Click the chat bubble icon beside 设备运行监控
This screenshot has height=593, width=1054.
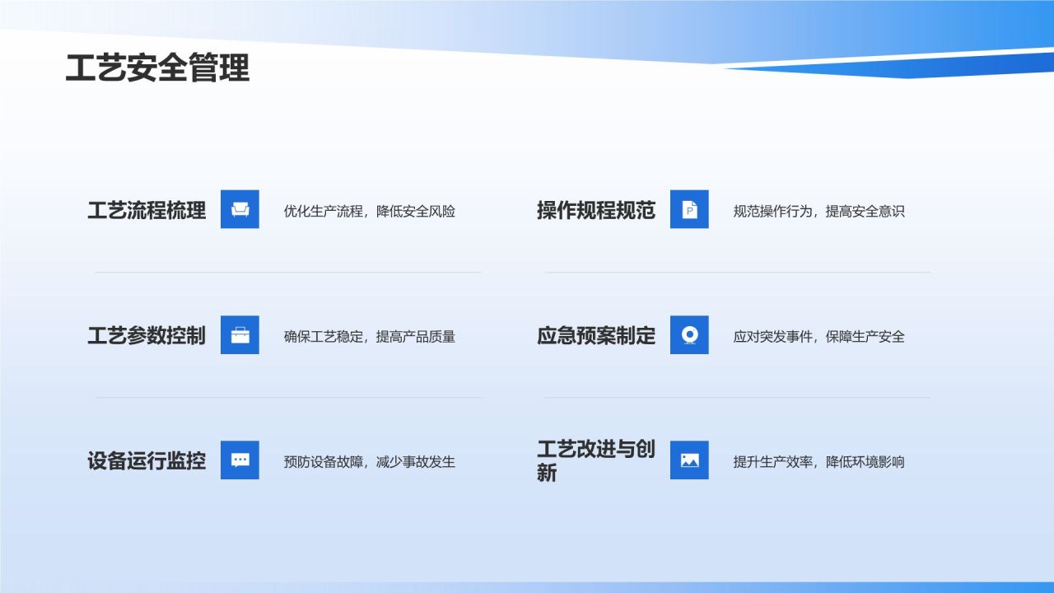(240, 460)
